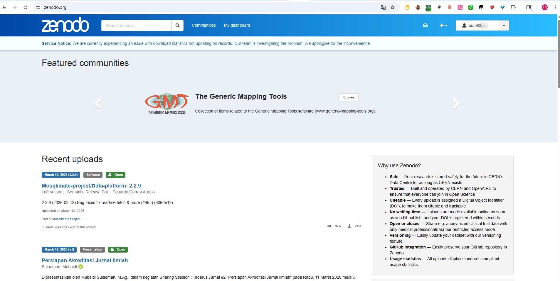
Task: Click the Browse button for featured community
Action: pyautogui.click(x=349, y=97)
